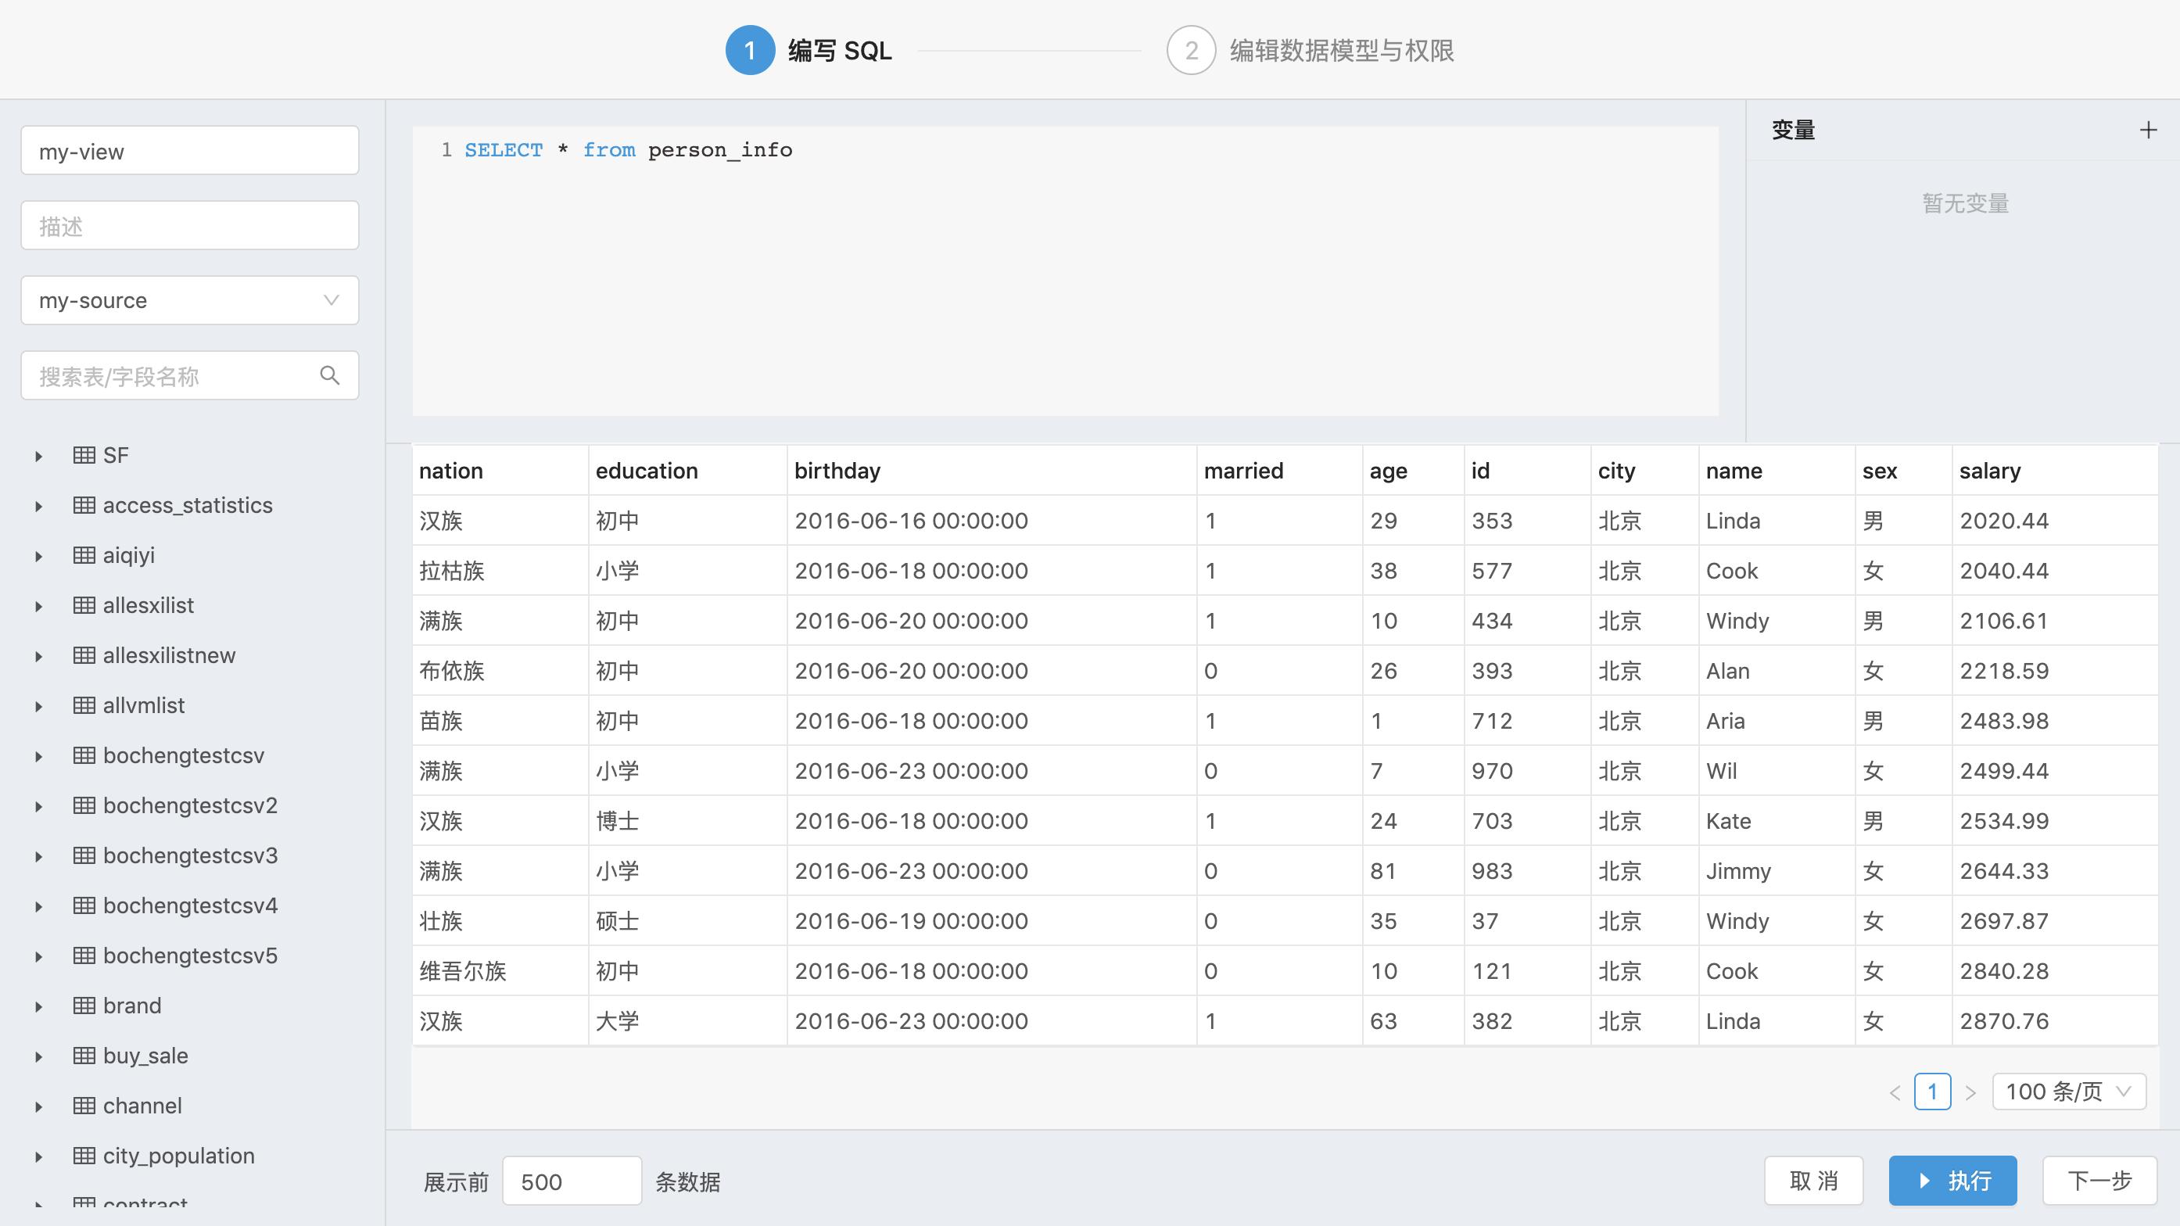This screenshot has height=1226, width=2180.
Task: Expand the aiqiyi table in the sidebar
Action: coord(39,555)
